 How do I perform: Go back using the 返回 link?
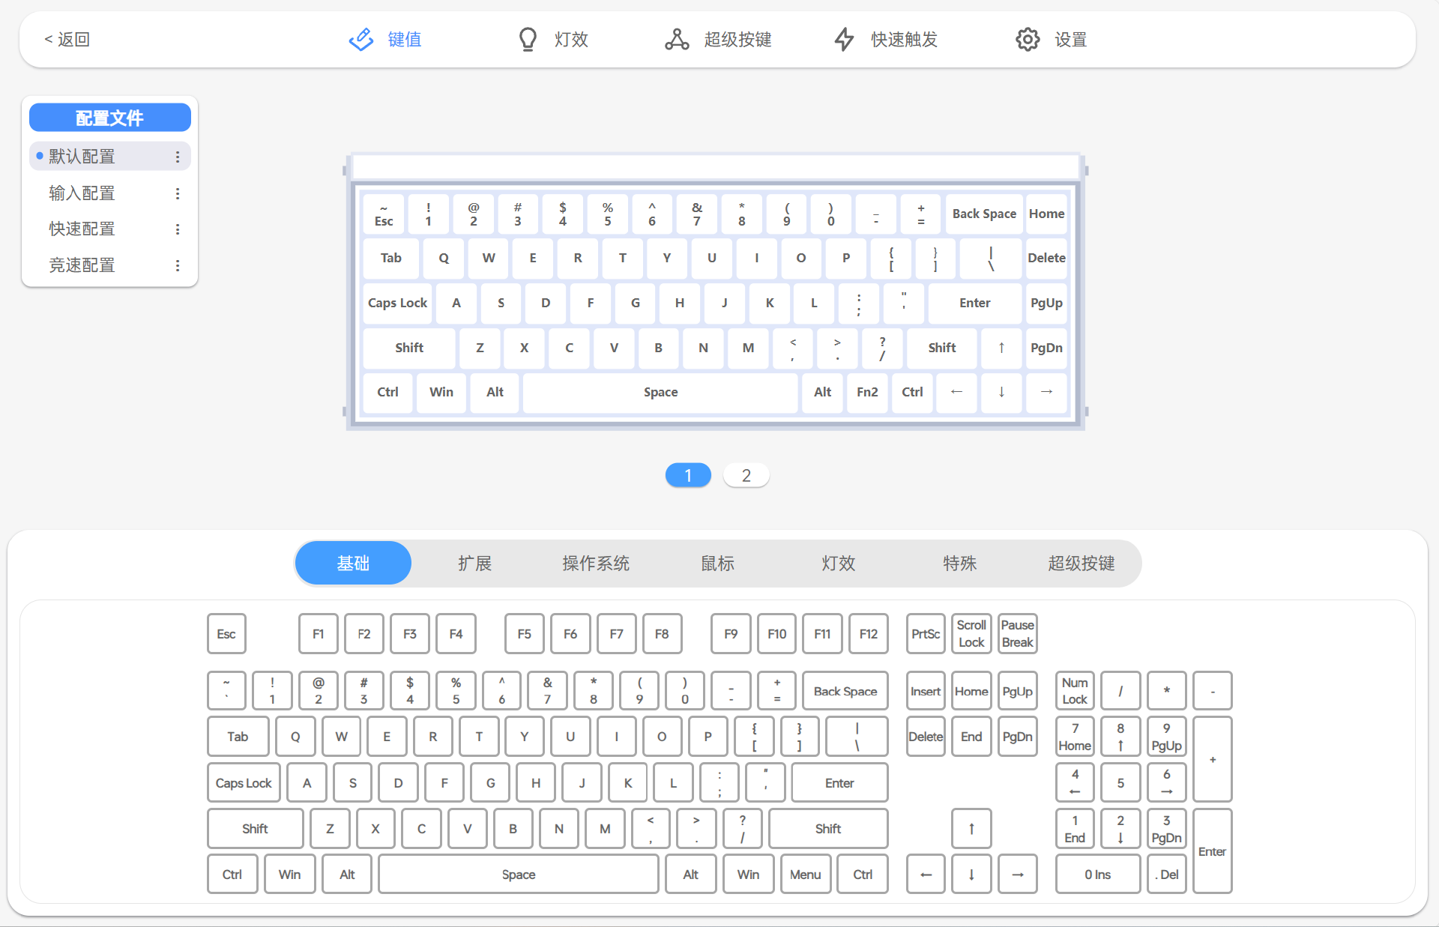coord(67,39)
